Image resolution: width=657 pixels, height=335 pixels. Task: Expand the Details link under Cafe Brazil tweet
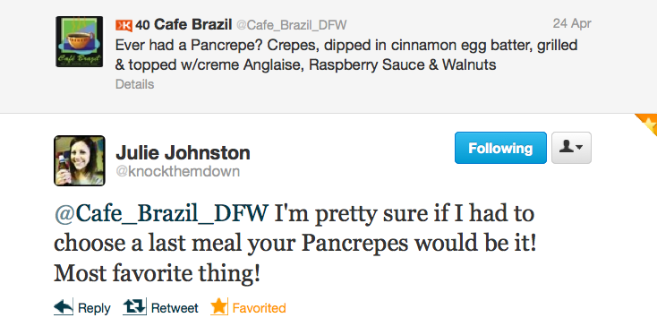point(135,84)
